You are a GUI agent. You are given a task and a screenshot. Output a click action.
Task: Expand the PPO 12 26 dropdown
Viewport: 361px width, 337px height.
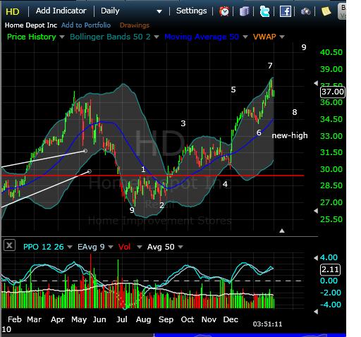coord(70,247)
